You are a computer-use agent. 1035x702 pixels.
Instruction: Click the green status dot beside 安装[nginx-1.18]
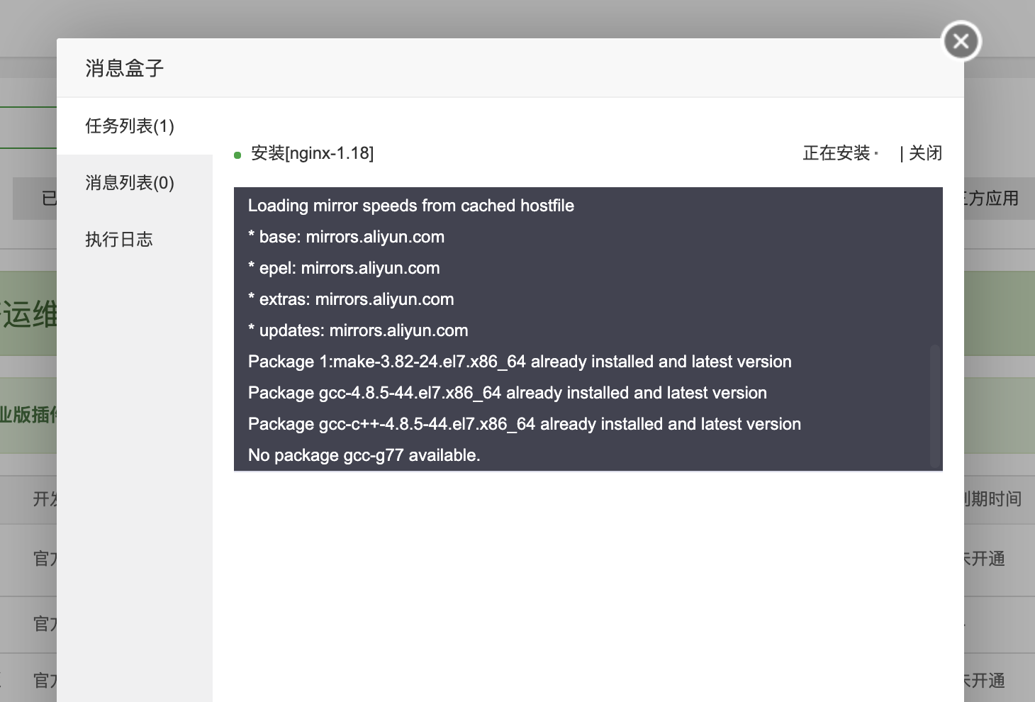tap(237, 155)
